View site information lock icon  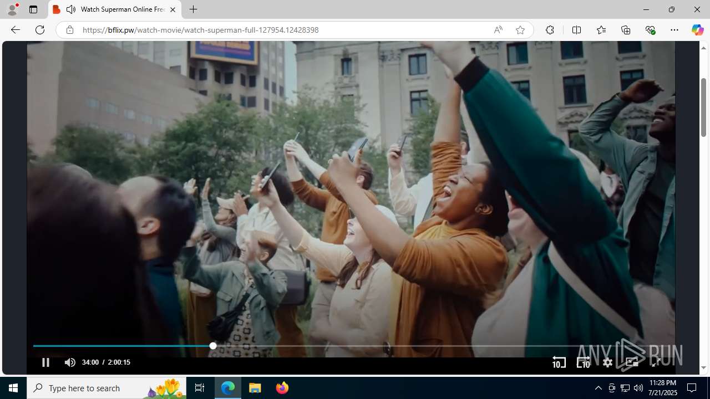pyautogui.click(x=69, y=30)
